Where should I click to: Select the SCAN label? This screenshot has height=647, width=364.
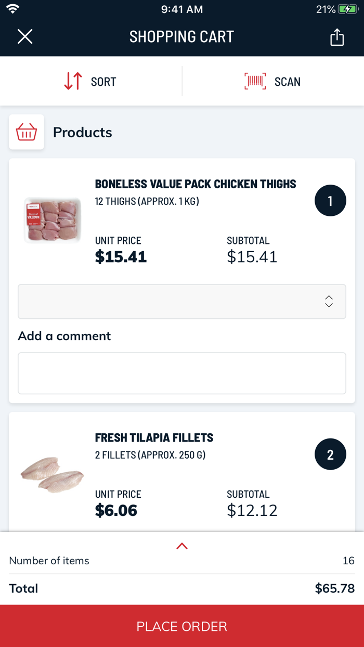[x=288, y=82]
